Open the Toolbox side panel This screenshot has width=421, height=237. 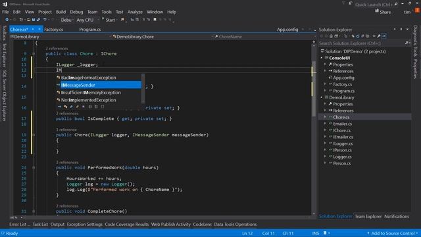pos(4,33)
